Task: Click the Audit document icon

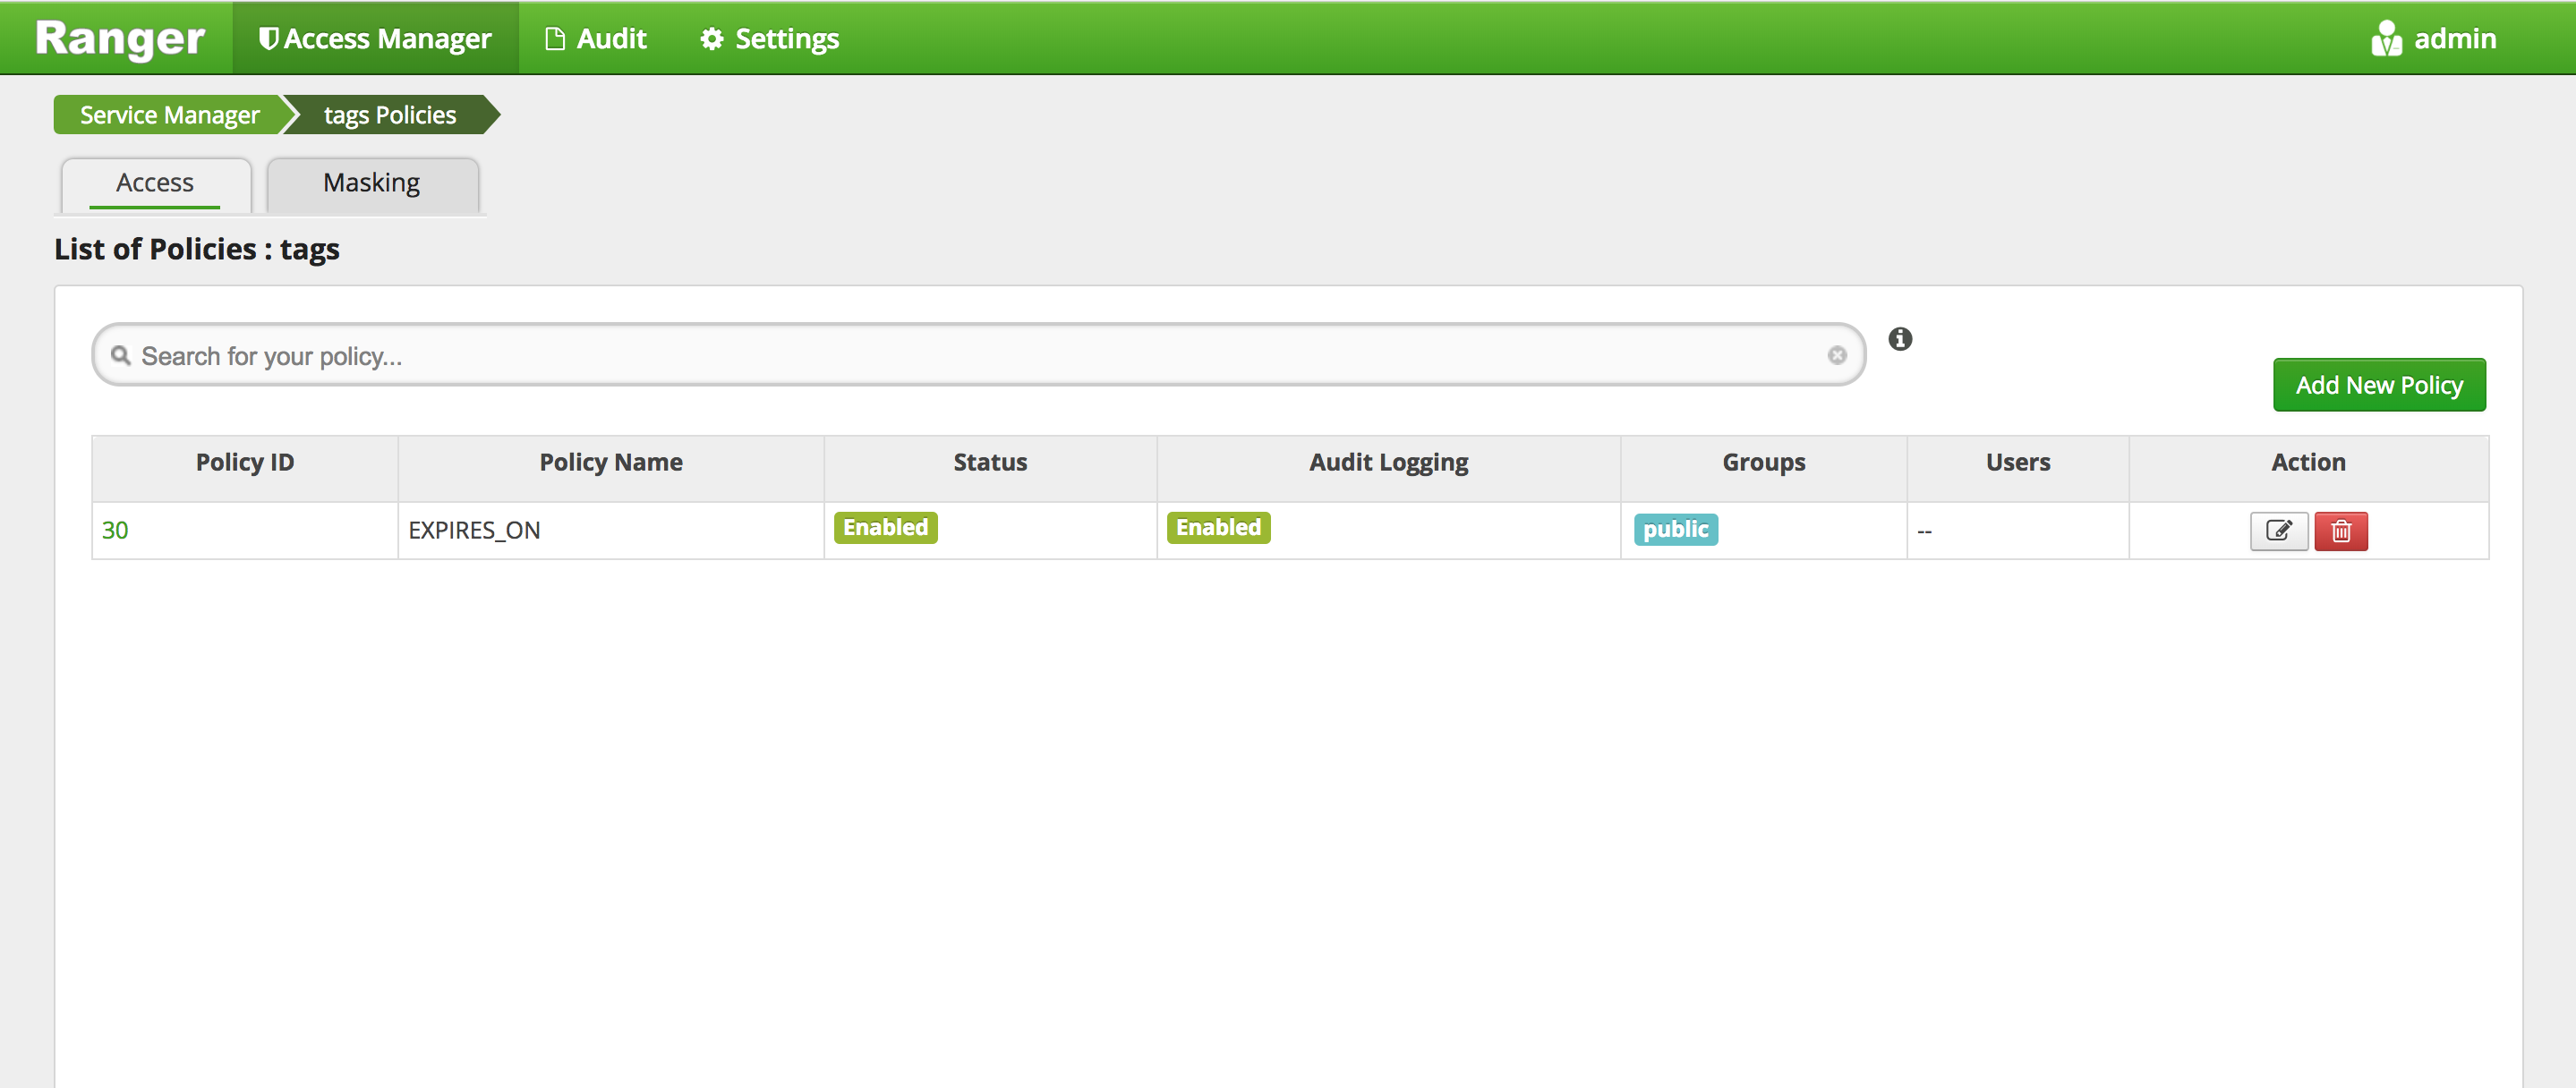Action: pyautogui.click(x=554, y=39)
